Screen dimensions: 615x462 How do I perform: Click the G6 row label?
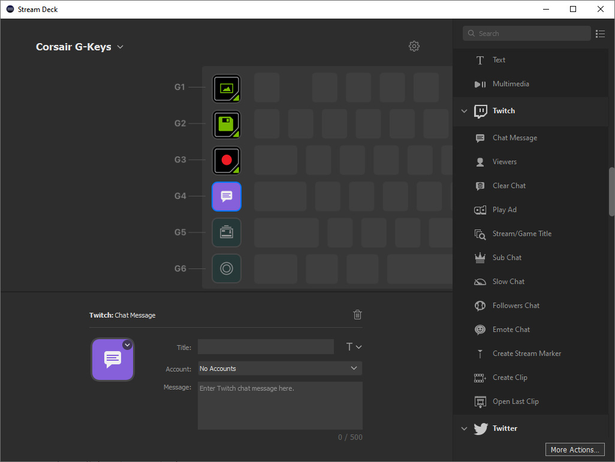point(180,268)
